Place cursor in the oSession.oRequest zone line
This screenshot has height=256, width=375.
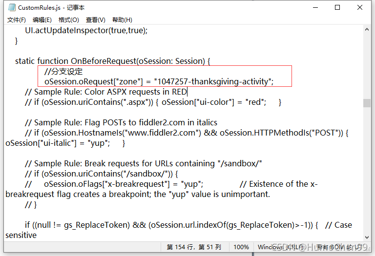(159, 81)
